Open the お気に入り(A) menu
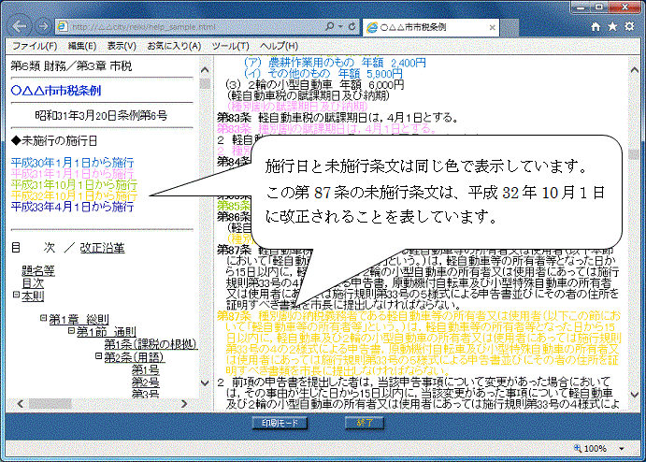This screenshot has height=462, width=646. click(173, 46)
